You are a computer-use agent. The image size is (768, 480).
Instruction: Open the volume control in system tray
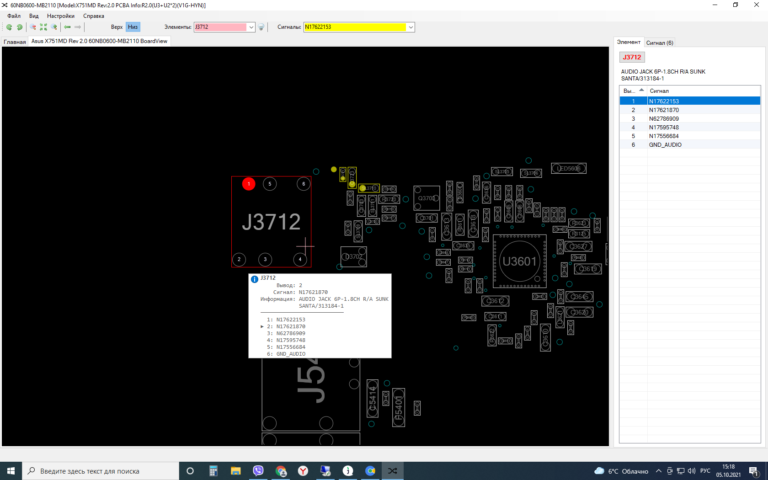[691, 471]
